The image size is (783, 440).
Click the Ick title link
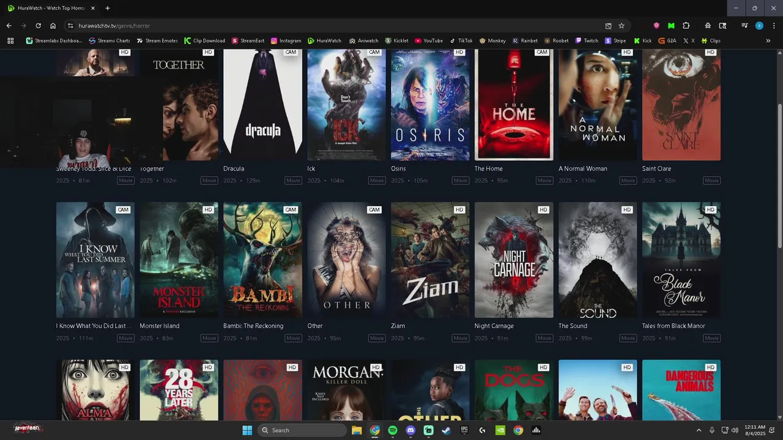tap(311, 169)
